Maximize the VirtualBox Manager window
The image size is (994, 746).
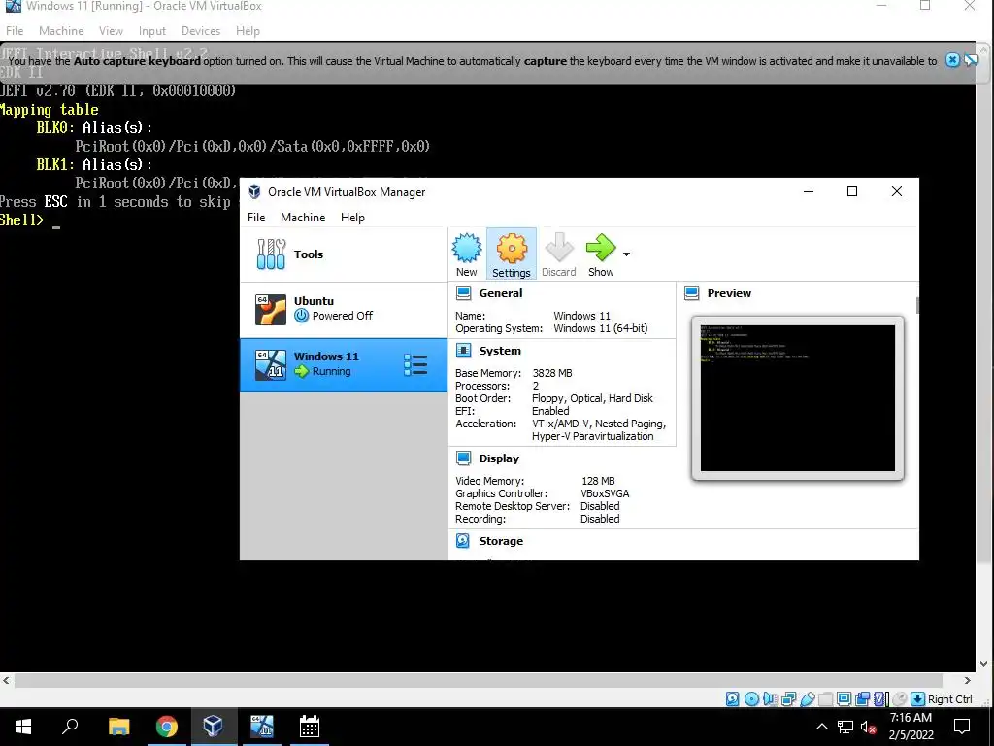tap(852, 191)
